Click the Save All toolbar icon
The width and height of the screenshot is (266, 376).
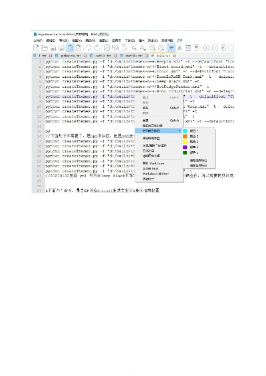(62, 48)
